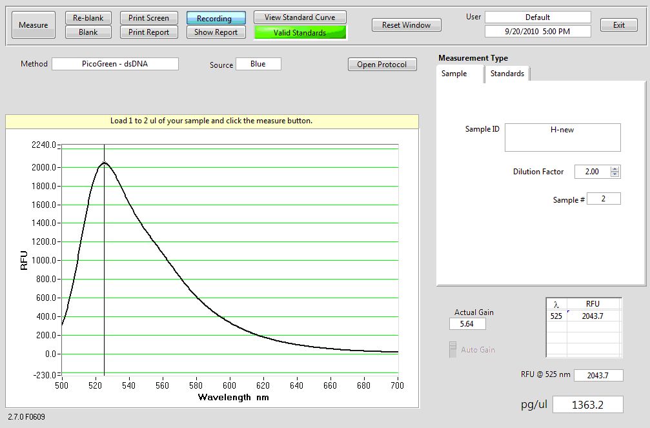
Task: Click the spectrum curve peak marker
Action: [x=105, y=163]
